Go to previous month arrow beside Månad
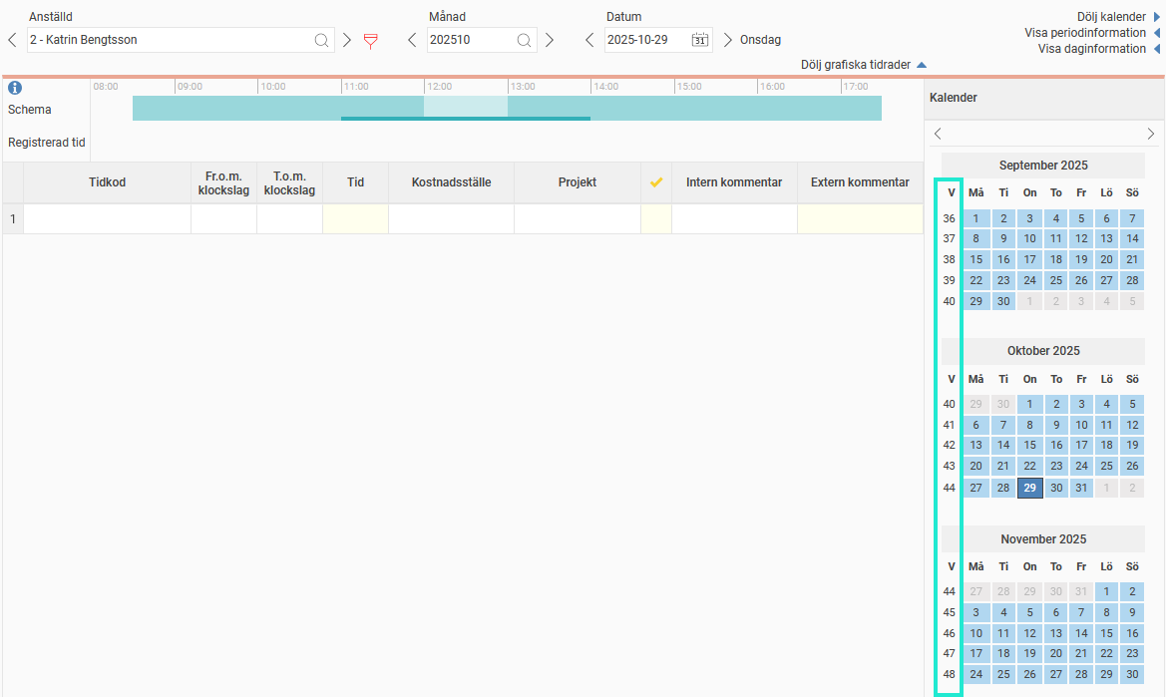 click(412, 41)
